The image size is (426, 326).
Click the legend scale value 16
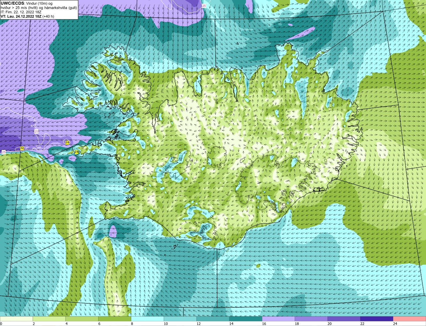click(264, 324)
